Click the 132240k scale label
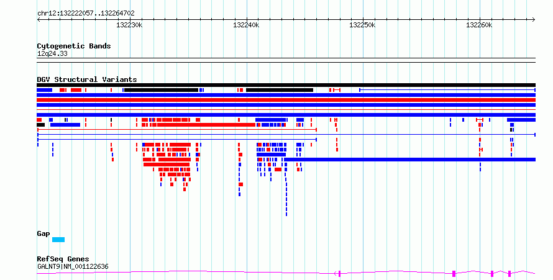553x280 pixels. 246,25
